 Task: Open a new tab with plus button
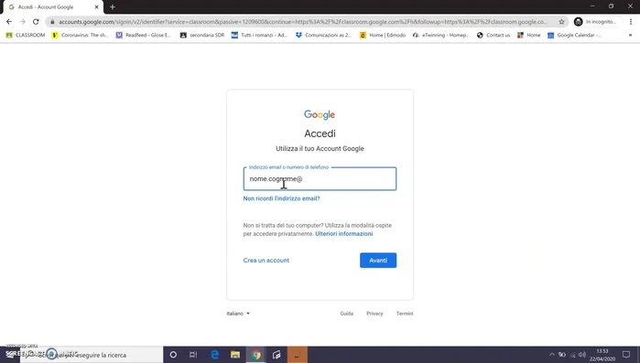[x=113, y=7]
